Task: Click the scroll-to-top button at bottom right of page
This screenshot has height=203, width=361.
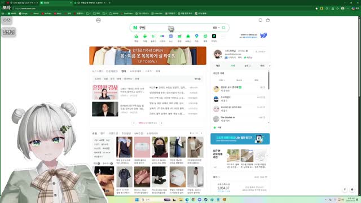Action: coord(345,189)
